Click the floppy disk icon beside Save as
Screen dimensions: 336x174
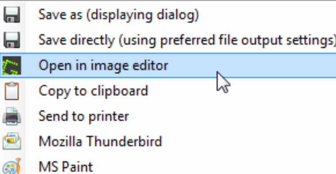[x=12, y=15]
